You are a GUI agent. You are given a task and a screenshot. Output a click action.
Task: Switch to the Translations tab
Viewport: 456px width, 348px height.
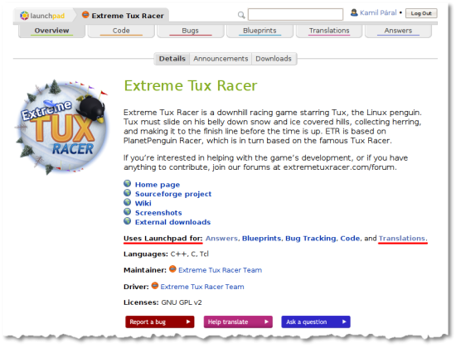[x=329, y=31]
